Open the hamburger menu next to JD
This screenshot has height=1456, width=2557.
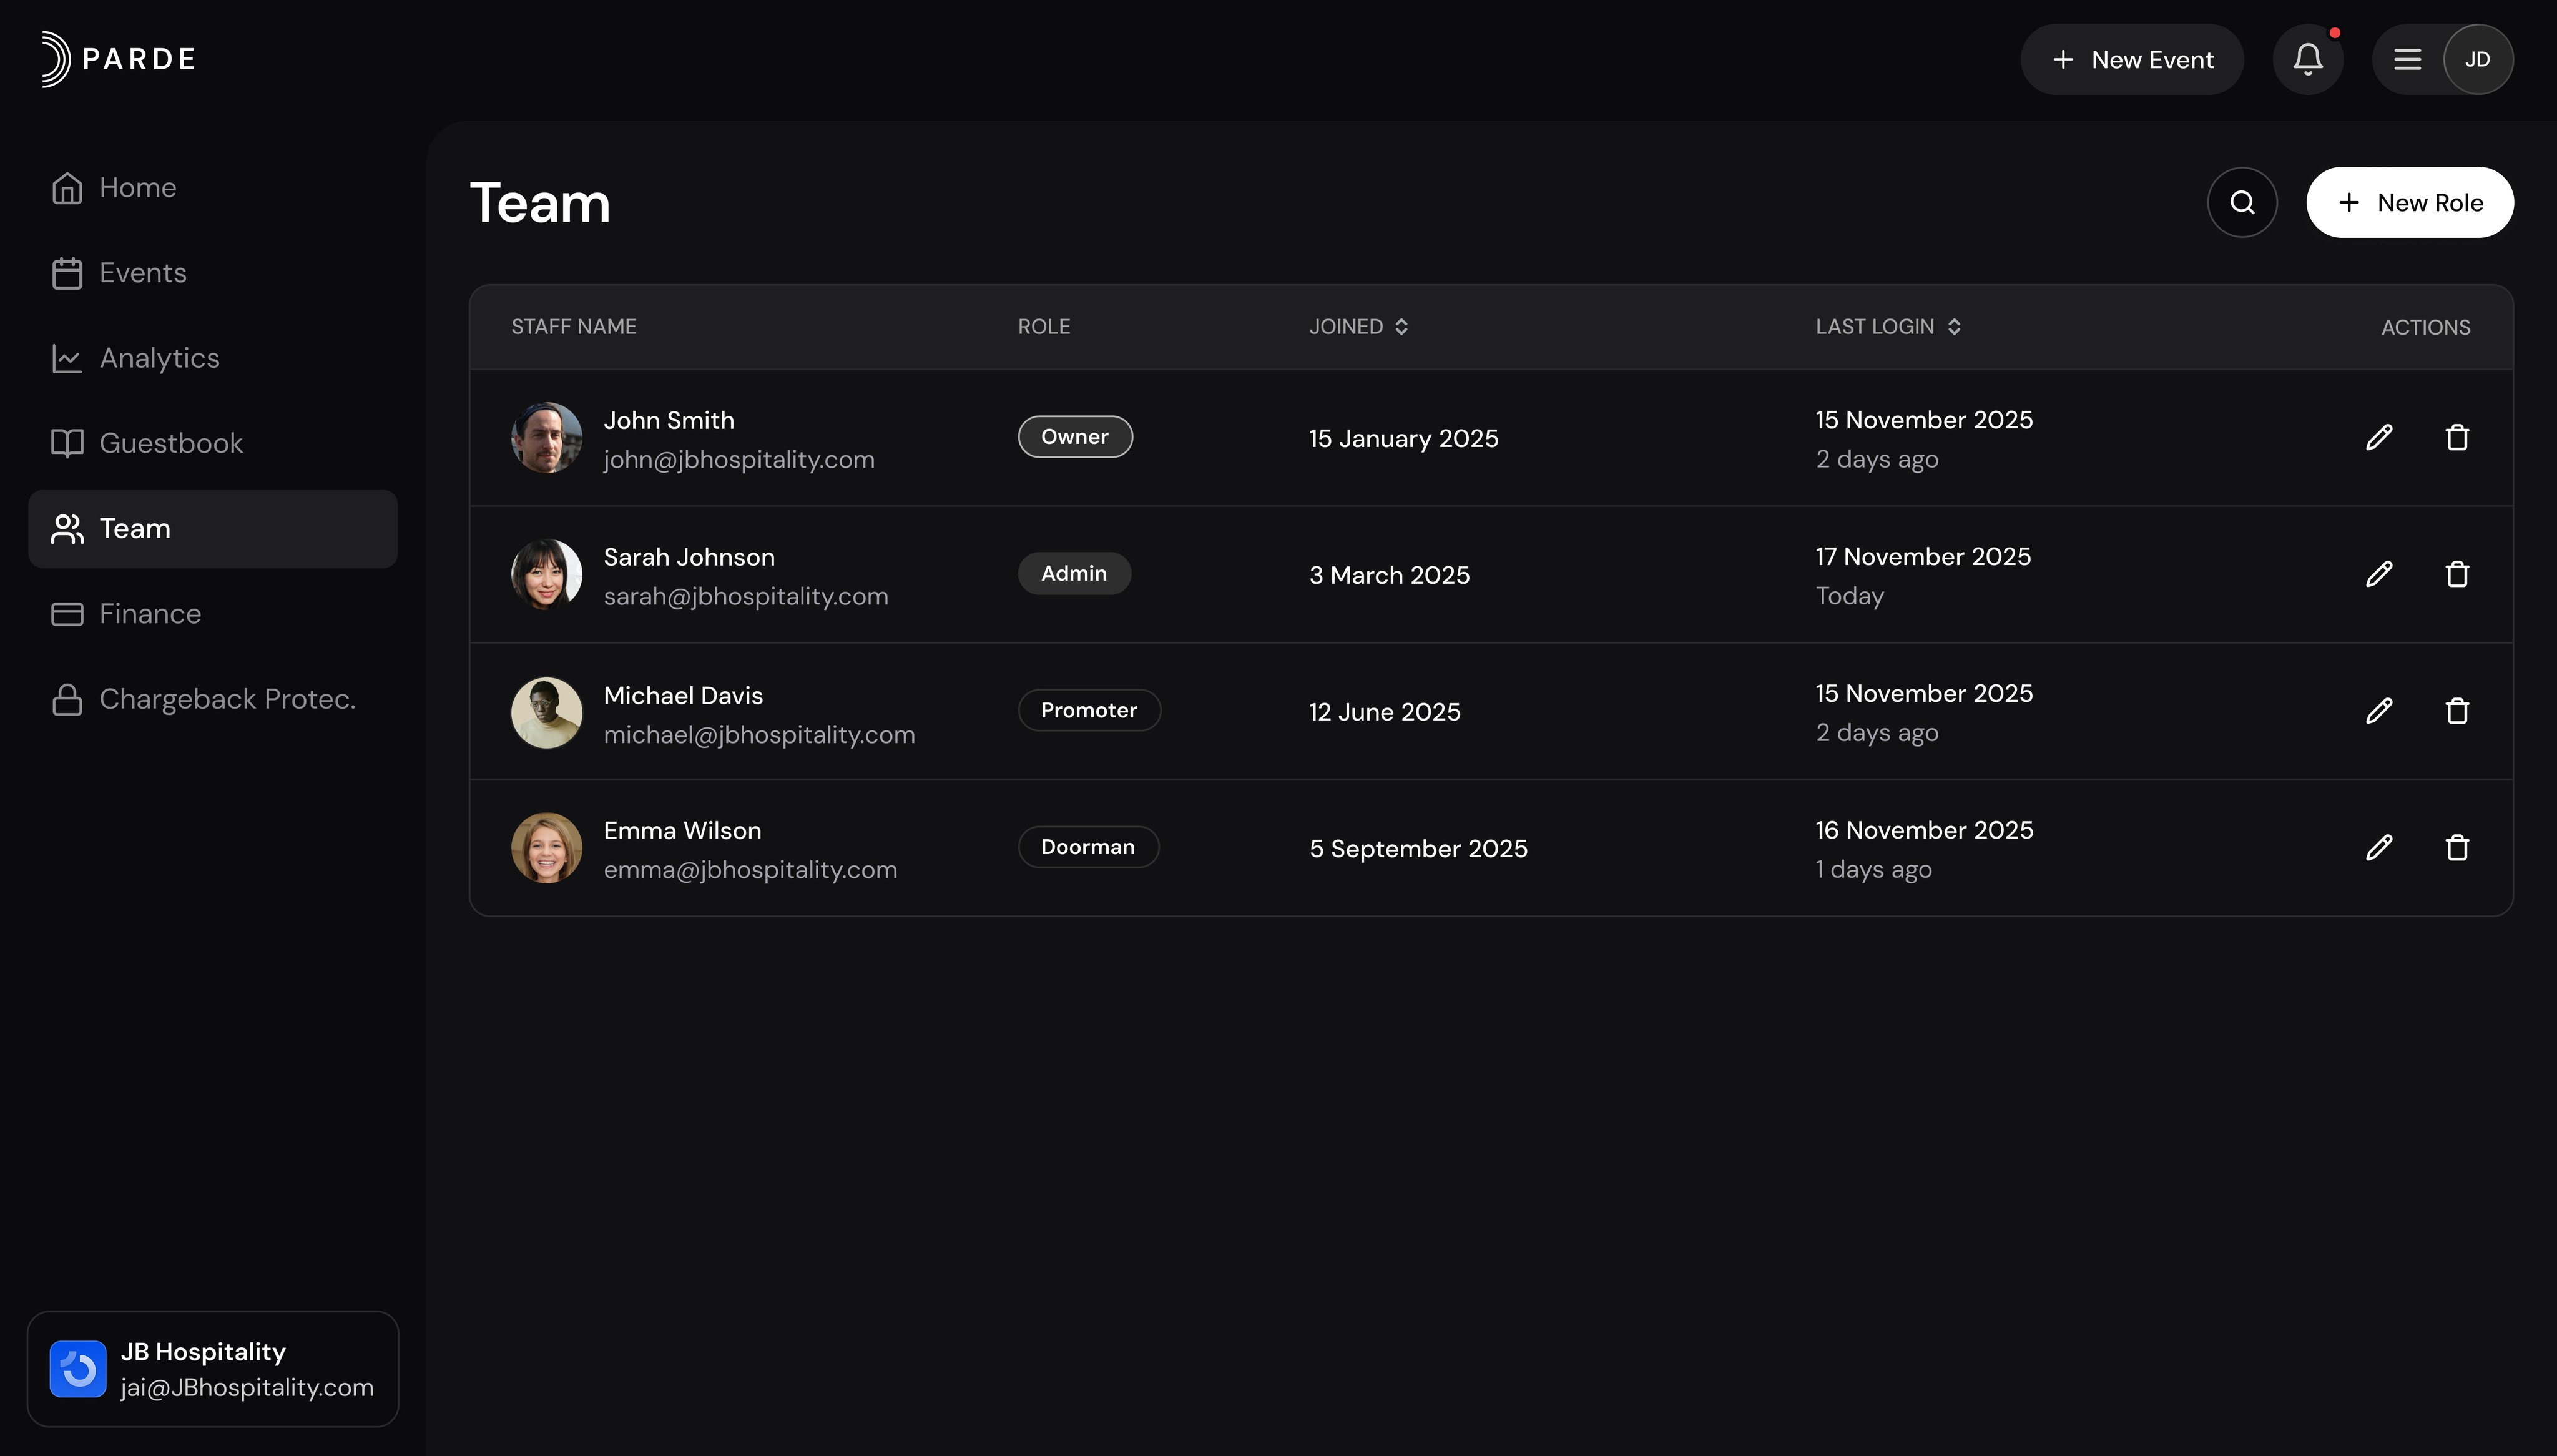[2406, 60]
